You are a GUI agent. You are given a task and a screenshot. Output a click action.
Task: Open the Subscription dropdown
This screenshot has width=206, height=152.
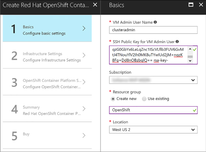(153, 80)
